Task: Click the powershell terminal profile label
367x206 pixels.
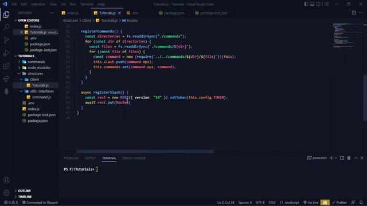Action: (317, 158)
